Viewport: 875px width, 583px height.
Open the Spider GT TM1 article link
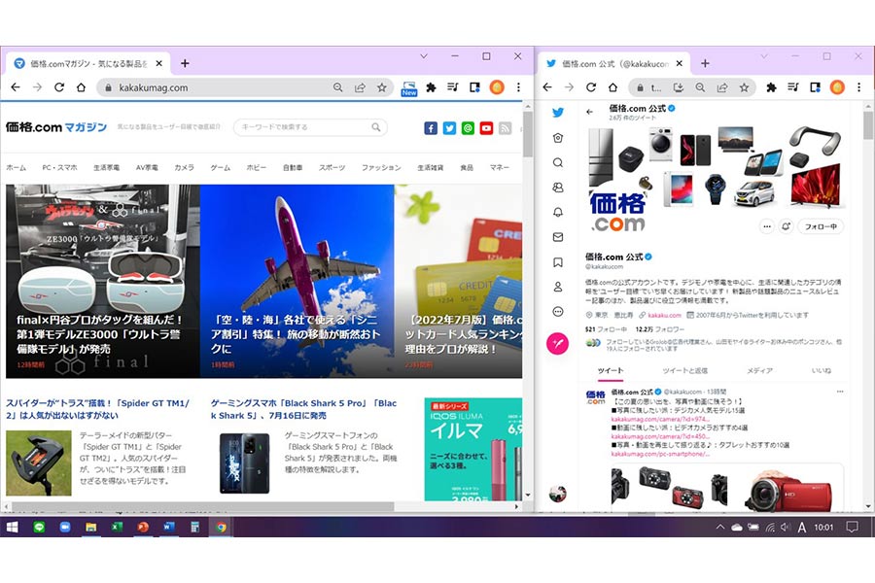pos(97,409)
